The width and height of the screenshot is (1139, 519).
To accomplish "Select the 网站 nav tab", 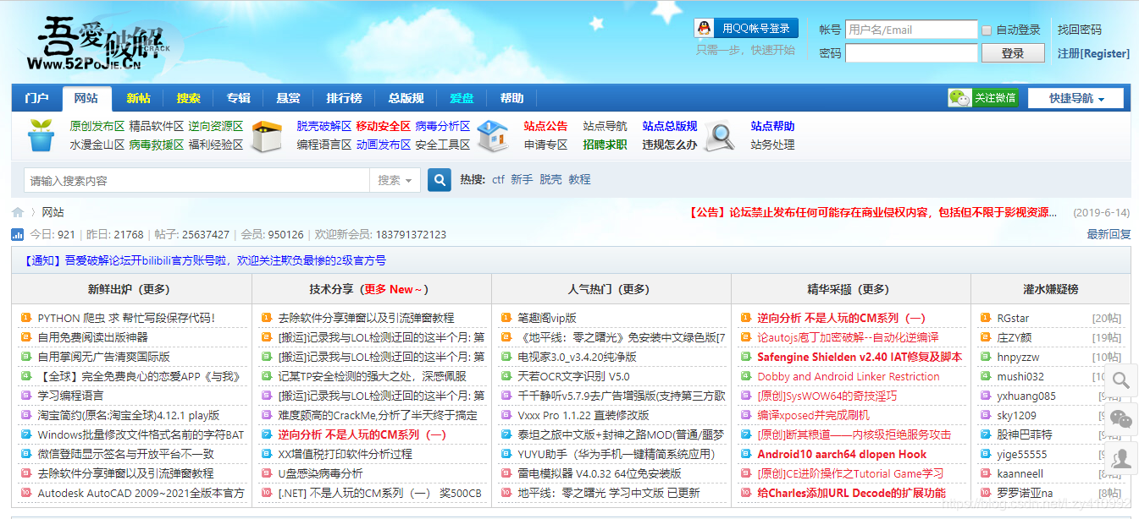I will pyautogui.click(x=86, y=98).
